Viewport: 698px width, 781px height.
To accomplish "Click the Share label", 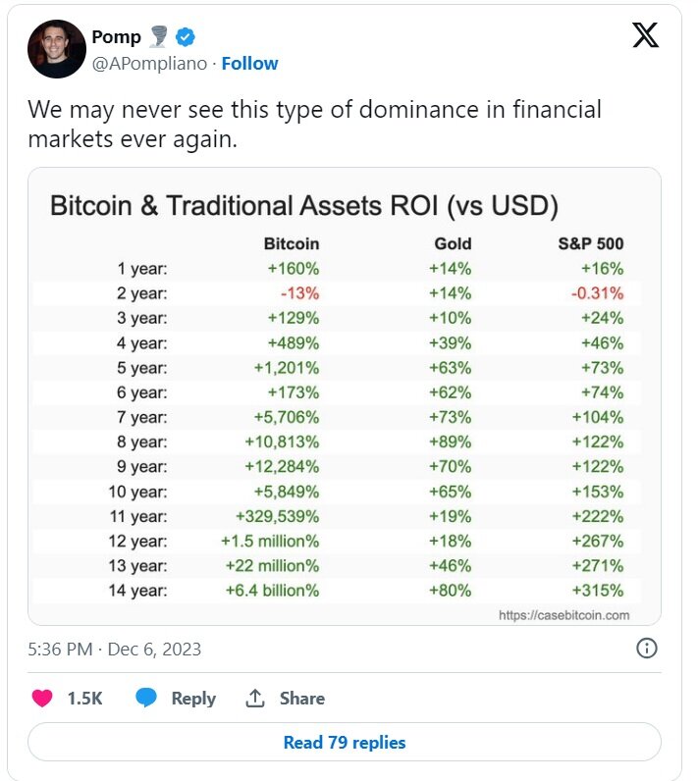I will (x=302, y=699).
